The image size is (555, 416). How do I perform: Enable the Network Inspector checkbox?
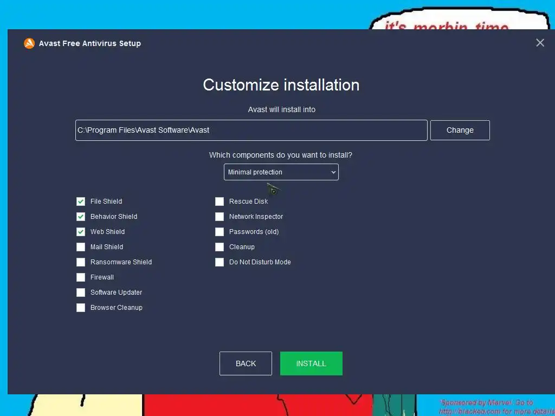(220, 217)
